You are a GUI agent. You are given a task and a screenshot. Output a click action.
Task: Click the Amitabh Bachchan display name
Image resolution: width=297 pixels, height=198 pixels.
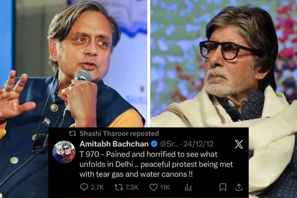tap(114, 144)
